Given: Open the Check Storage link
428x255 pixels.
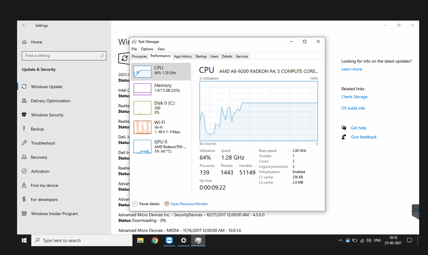Looking at the screenshot, I should [x=354, y=96].
